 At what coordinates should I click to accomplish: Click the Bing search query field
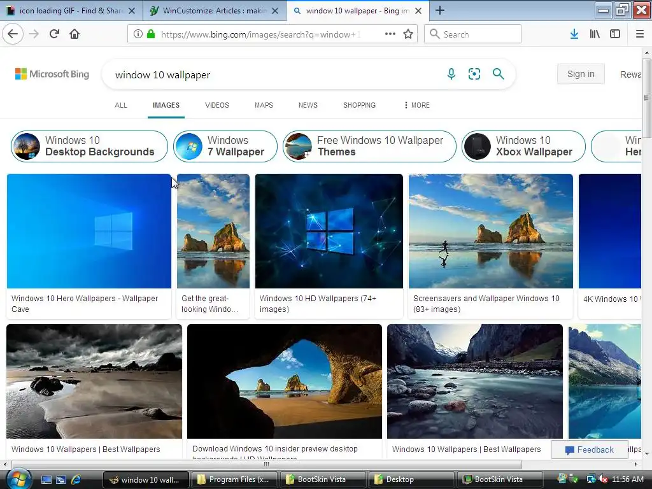point(274,75)
